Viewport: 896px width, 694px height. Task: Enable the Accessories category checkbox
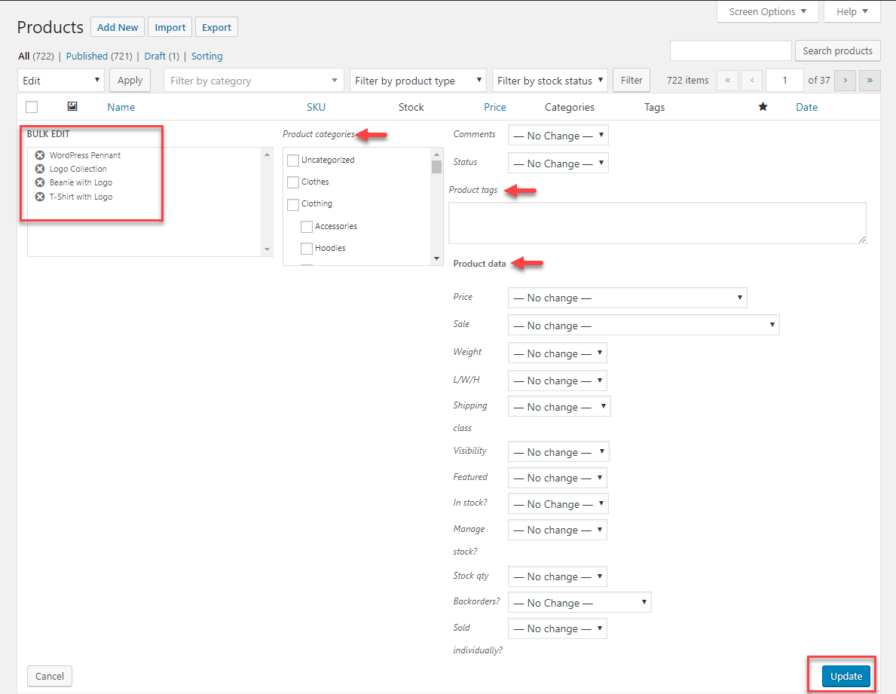(x=307, y=227)
